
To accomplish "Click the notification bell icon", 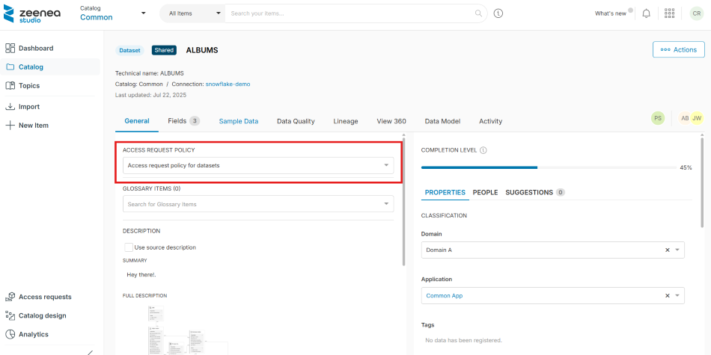I will [x=646, y=13].
